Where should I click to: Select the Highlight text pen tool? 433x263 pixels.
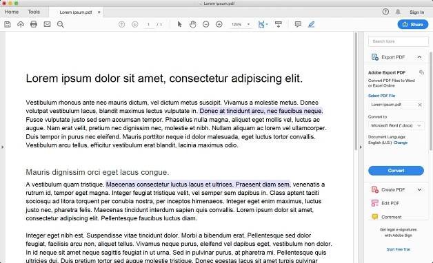[311, 24]
